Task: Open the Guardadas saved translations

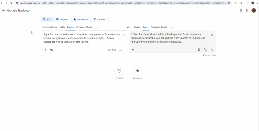Action: coord(138,71)
